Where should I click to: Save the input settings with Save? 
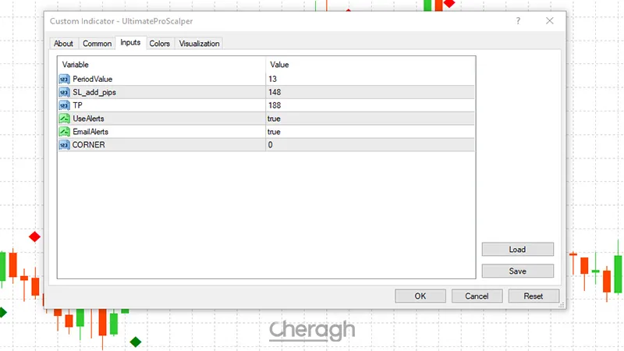point(517,271)
